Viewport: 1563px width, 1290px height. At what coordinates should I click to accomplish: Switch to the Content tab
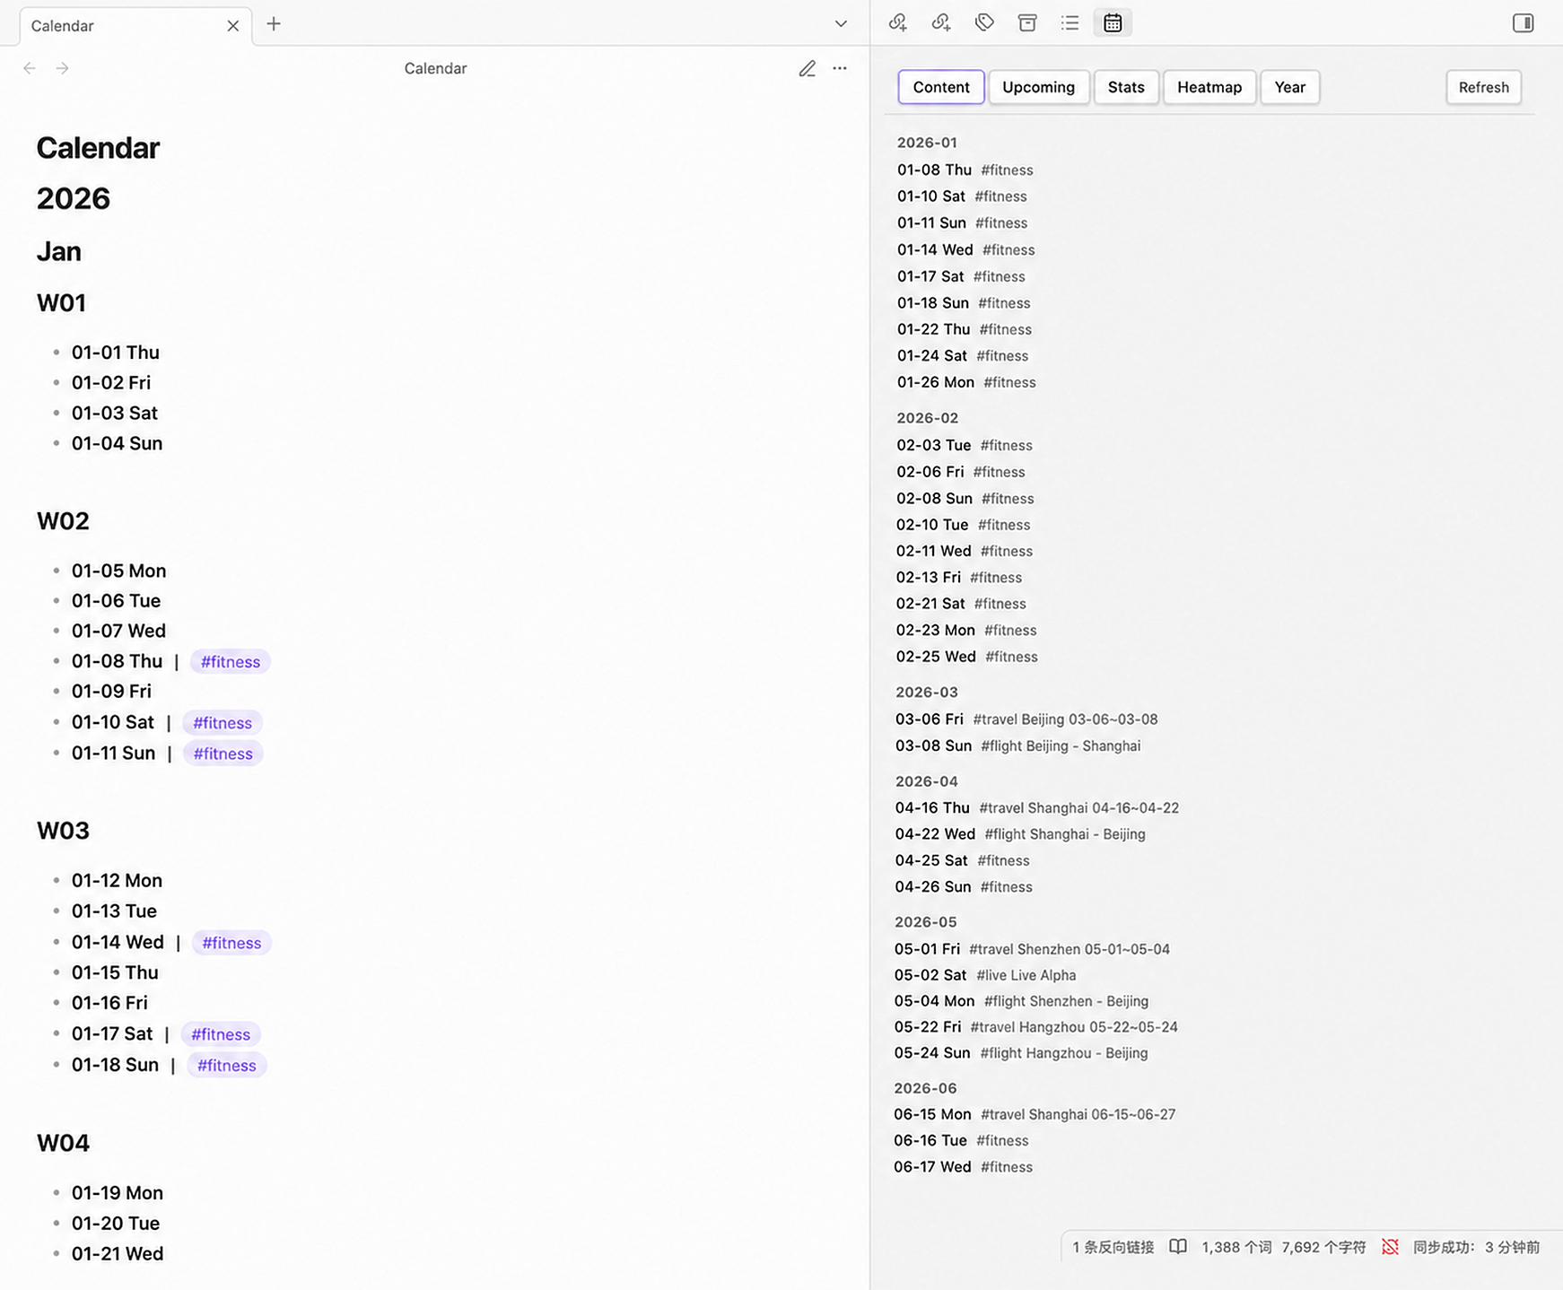[941, 87]
